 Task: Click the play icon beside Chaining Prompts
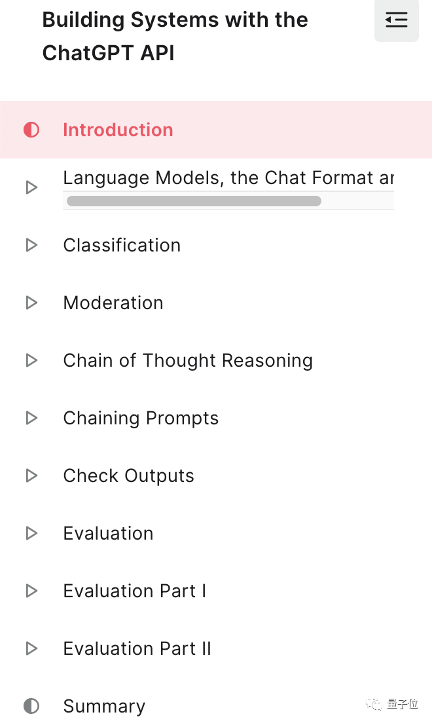click(31, 418)
